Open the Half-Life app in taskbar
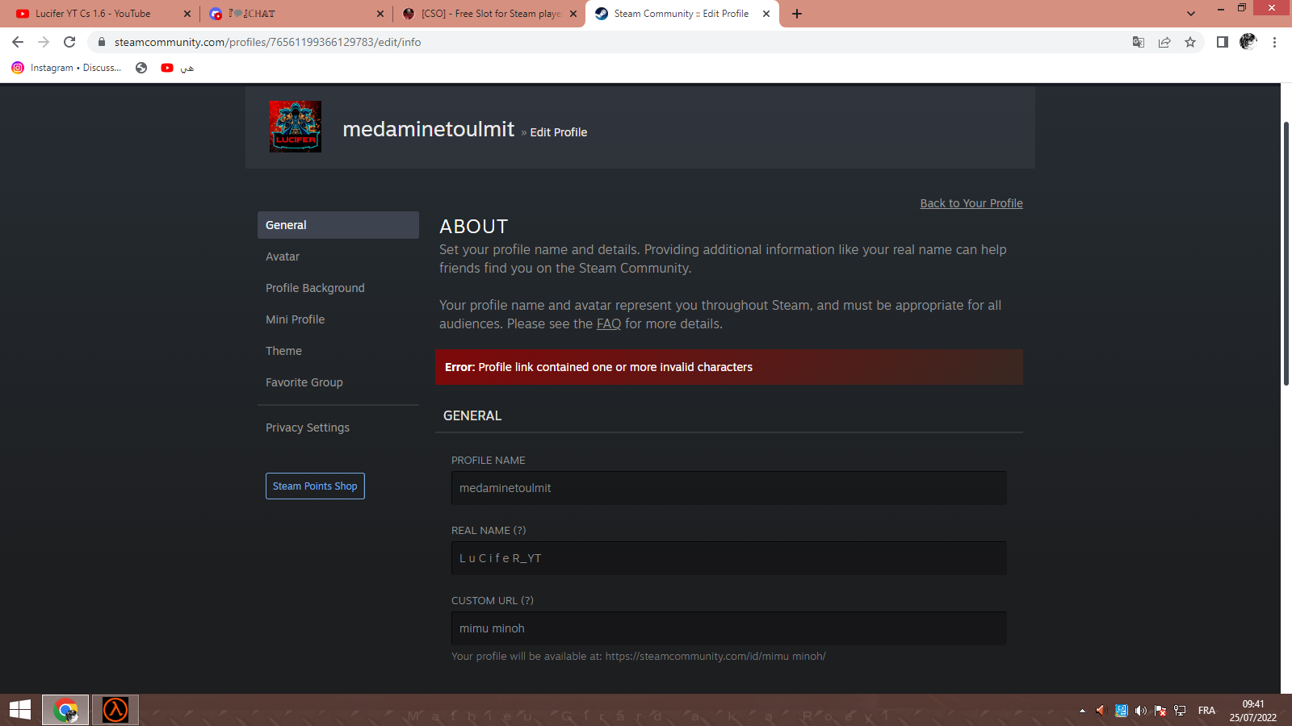1292x726 pixels. coord(115,710)
